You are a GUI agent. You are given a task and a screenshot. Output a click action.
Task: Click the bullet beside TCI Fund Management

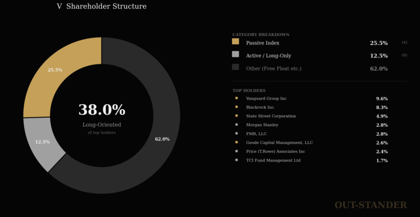237,160
